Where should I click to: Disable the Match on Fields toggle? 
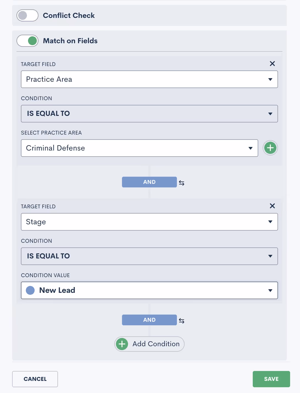[27, 41]
